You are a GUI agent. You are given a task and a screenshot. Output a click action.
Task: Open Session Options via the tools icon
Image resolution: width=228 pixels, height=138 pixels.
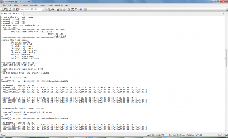point(73,9)
